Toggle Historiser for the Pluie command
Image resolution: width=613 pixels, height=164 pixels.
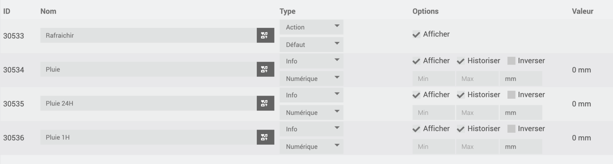point(460,61)
